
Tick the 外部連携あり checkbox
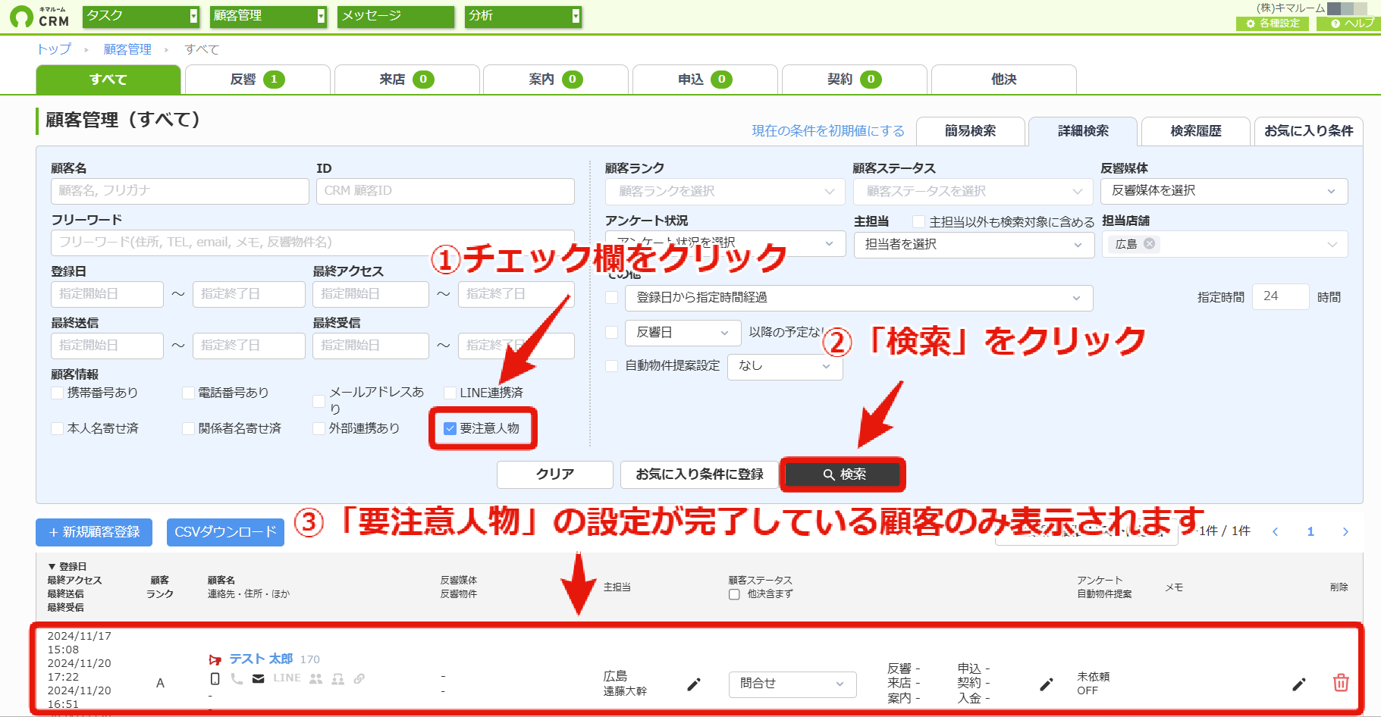click(319, 428)
